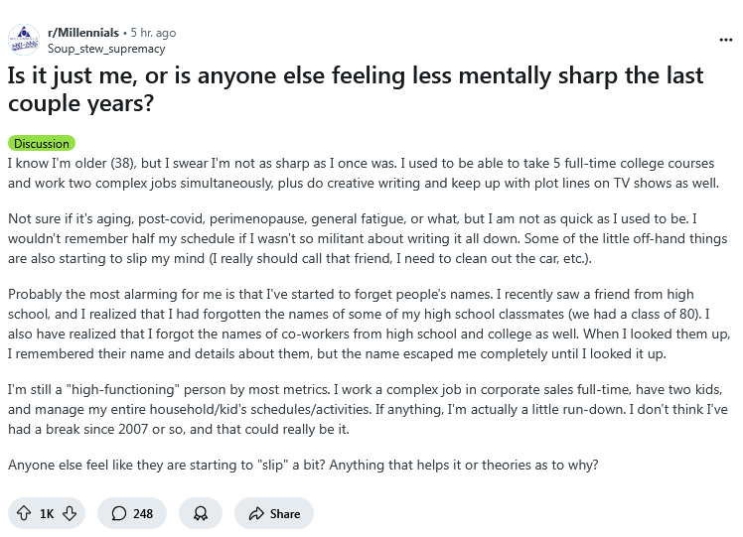Click the share arrow icon
This screenshot has height=537, width=743.
[256, 513]
